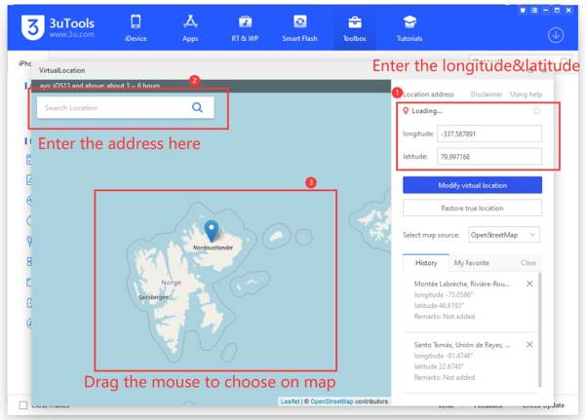Open the Toolbox section

pos(355,28)
